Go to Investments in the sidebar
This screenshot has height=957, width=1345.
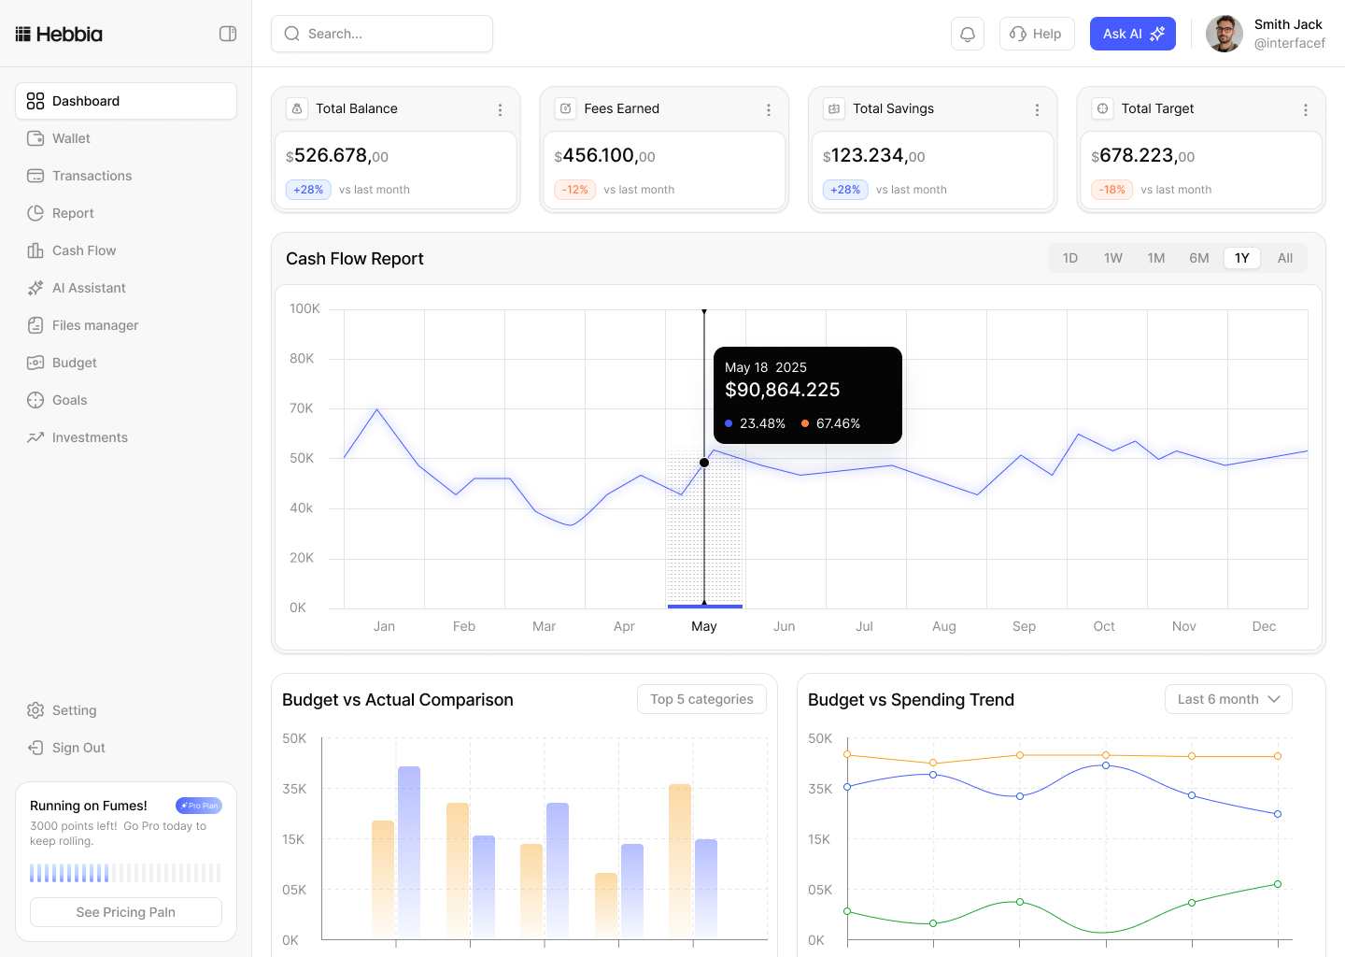90,437
